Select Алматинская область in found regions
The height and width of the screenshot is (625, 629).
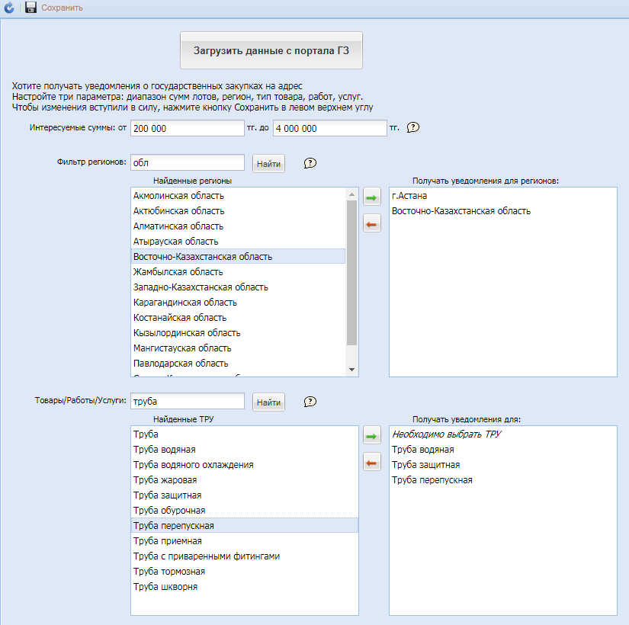(238, 226)
